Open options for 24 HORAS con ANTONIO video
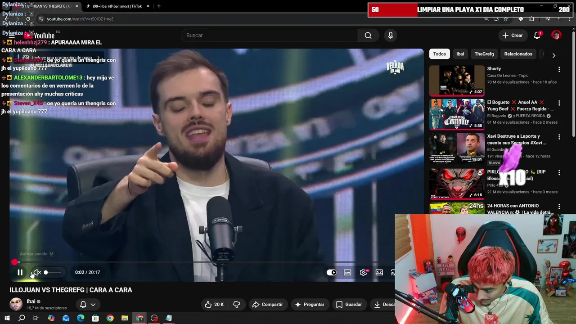576x324 pixels. (x=559, y=207)
